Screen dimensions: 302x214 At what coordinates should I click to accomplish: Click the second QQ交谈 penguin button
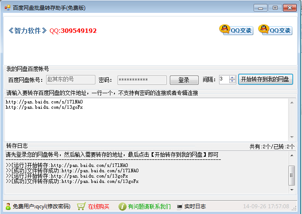click(x=275, y=30)
